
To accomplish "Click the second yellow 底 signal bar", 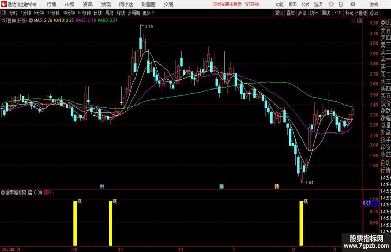I will [x=111, y=224].
